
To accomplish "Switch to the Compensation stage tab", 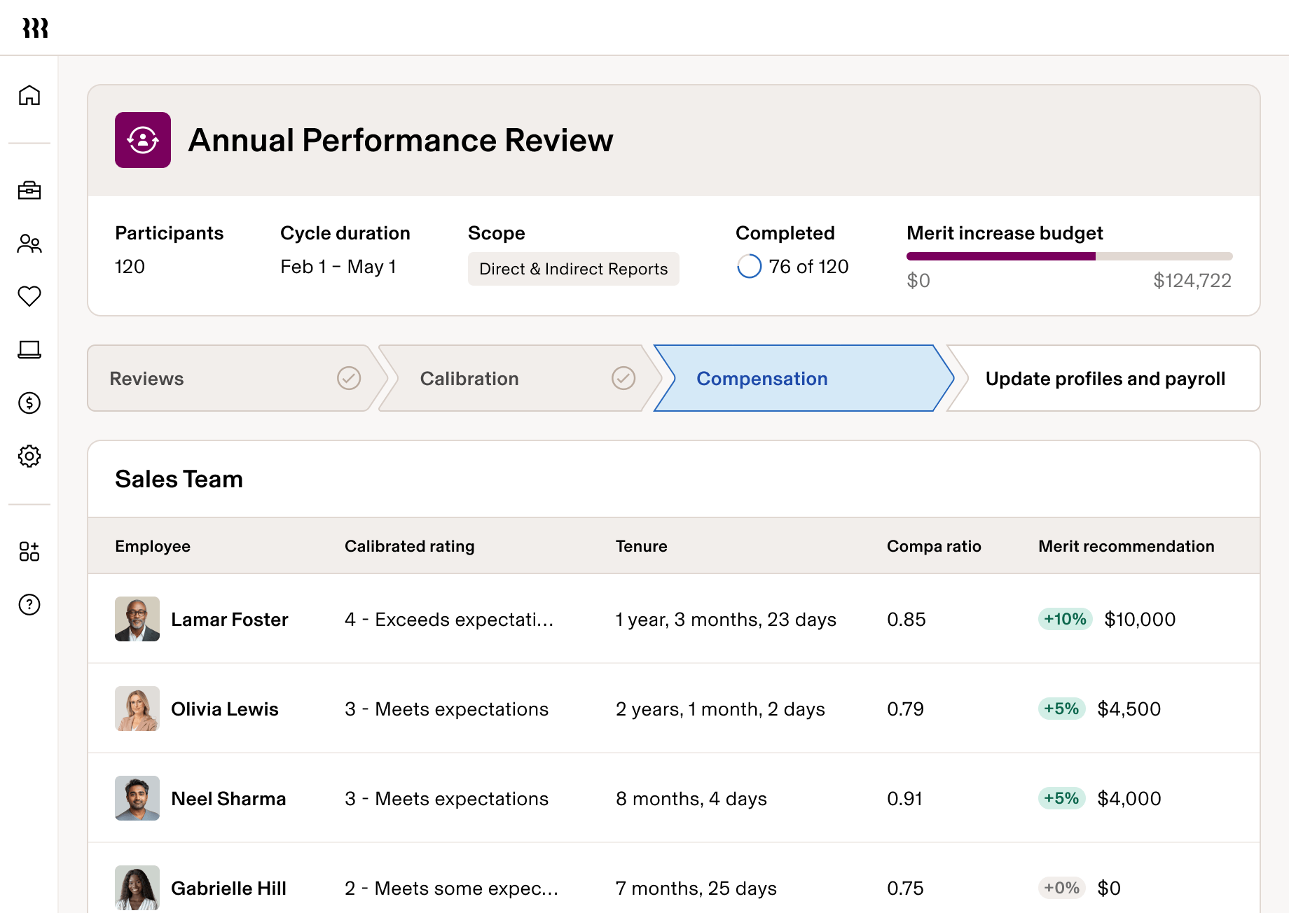I will [761, 378].
